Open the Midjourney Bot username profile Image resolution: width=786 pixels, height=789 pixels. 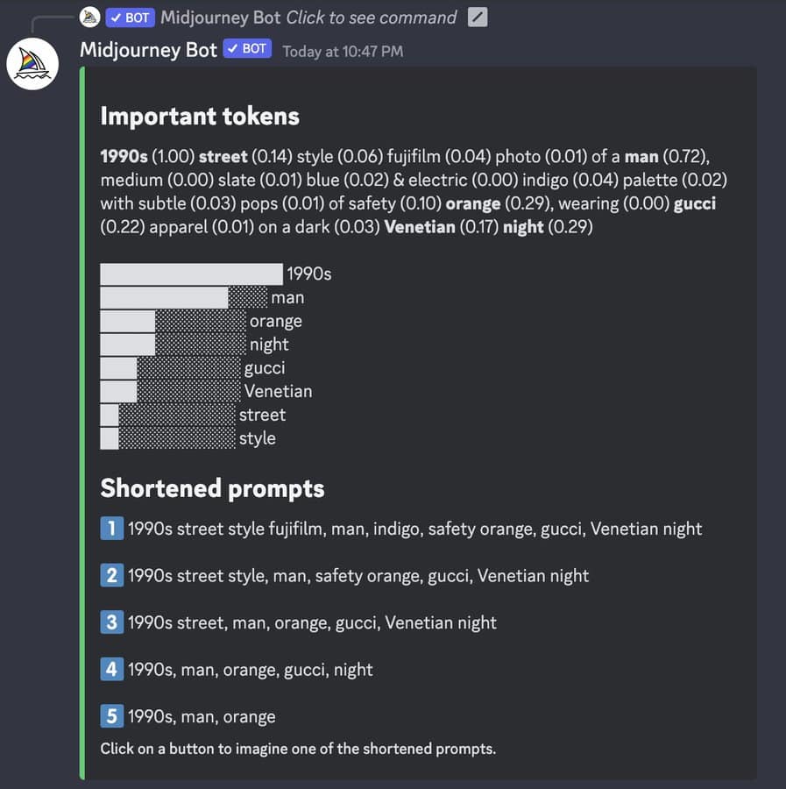click(x=148, y=50)
